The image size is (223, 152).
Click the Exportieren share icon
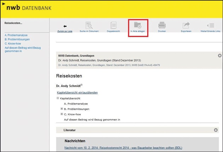pos(186,26)
